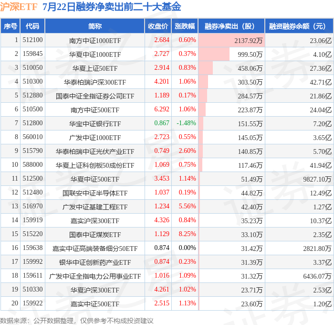Click balance 9827.10万

pos(317,179)
